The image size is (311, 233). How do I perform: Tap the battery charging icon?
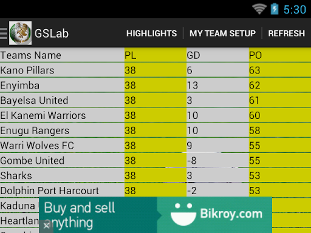275,9
